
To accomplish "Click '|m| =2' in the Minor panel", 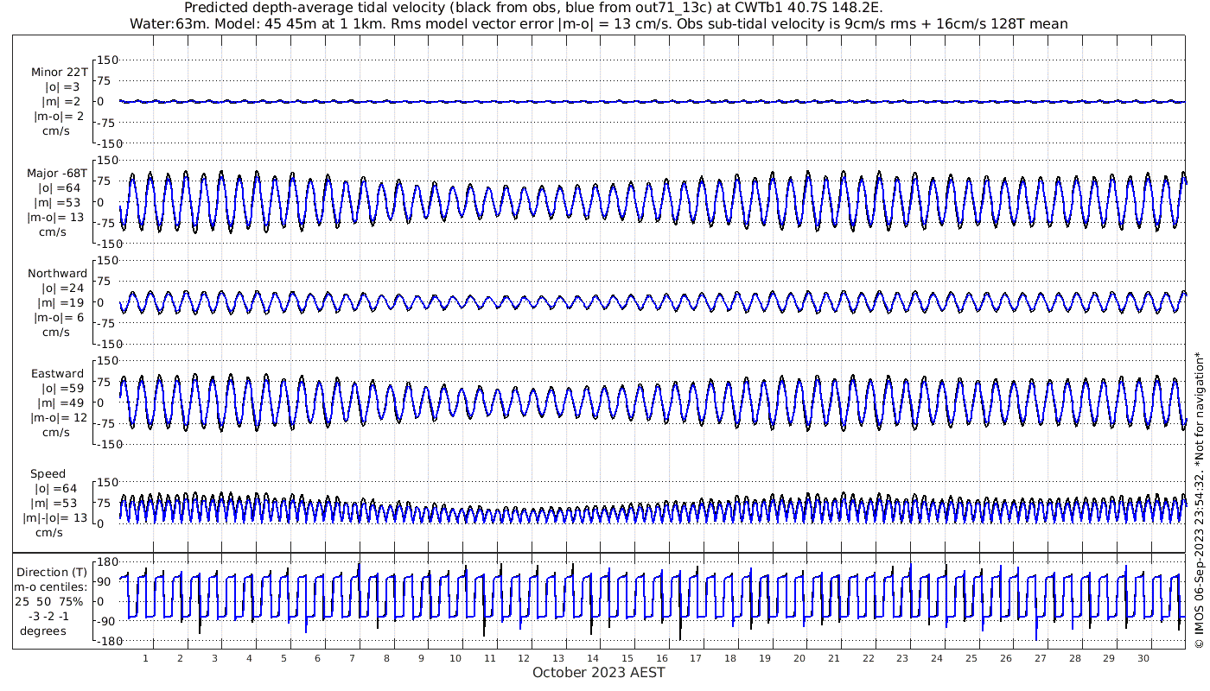I will 62,102.
